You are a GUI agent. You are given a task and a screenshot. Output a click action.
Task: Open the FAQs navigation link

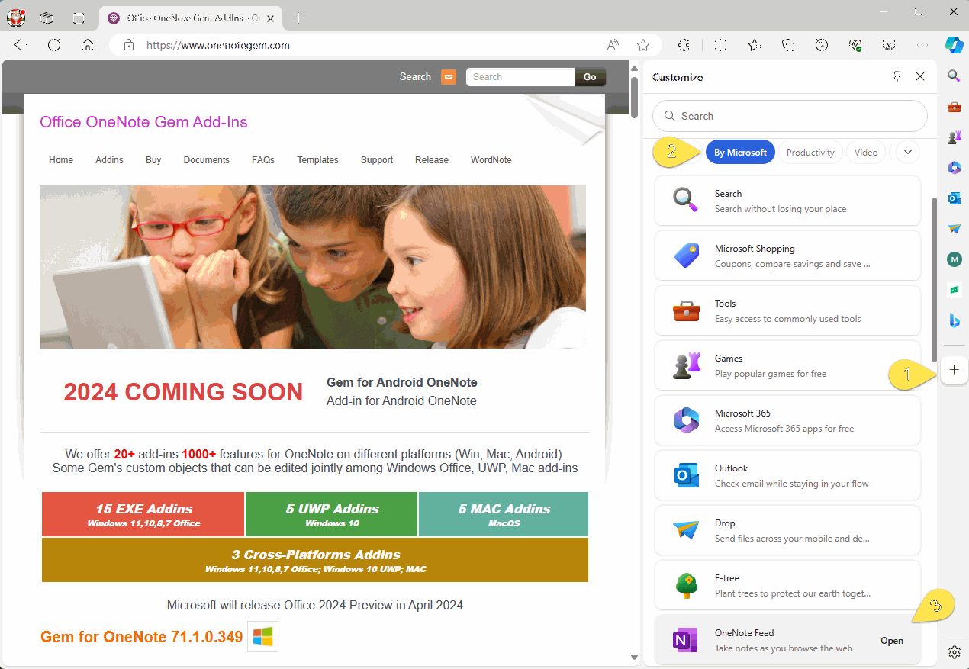click(263, 160)
